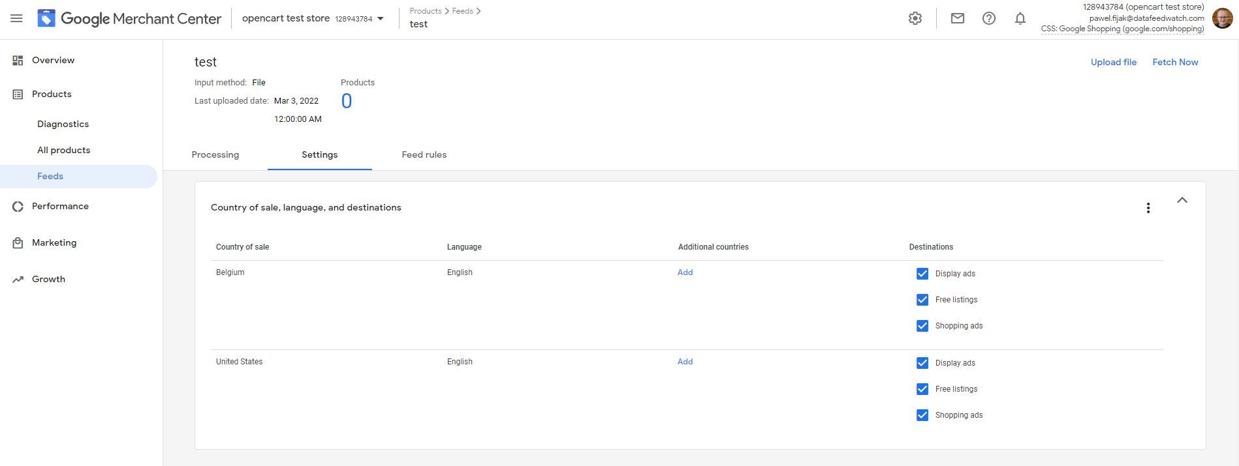Switch to the Feed rules tab
The height and width of the screenshot is (466, 1239).
(424, 155)
